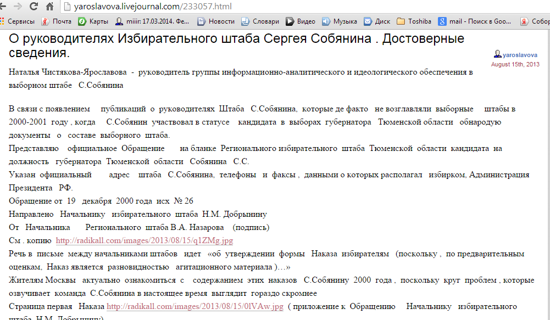Click the text 'Наталья Чистякова-Ярославова'
The image size is (550, 320).
68,72
